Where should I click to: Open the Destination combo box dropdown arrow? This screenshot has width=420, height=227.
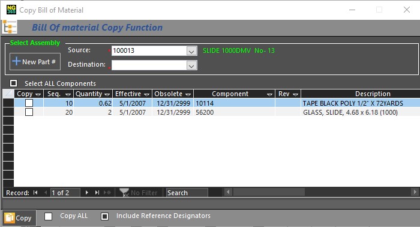191,65
